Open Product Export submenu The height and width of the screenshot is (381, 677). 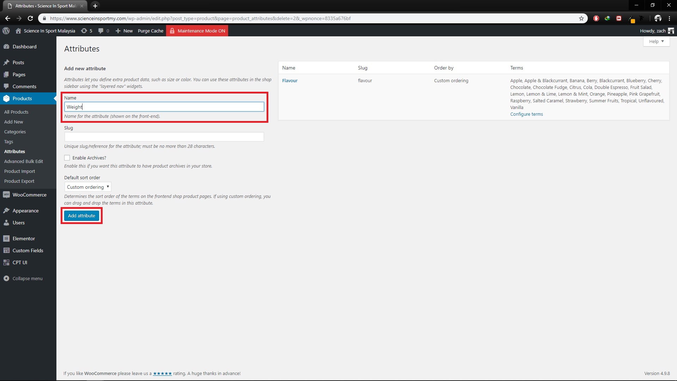pos(19,181)
